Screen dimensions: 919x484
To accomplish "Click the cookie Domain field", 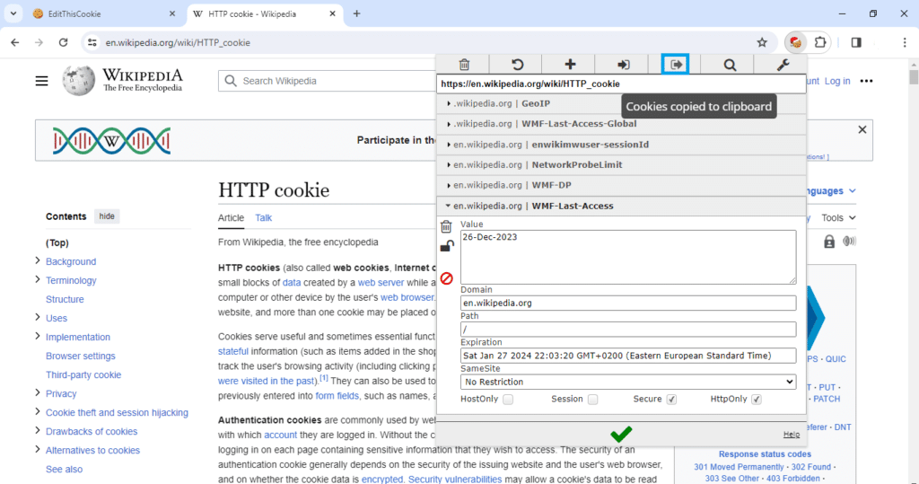I will tap(627, 304).
